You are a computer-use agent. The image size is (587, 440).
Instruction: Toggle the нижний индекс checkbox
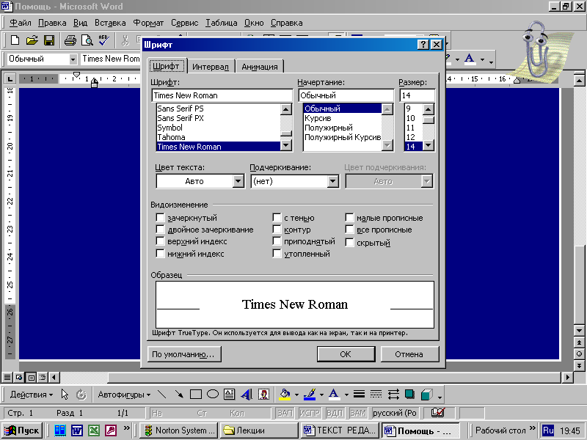[x=160, y=253]
